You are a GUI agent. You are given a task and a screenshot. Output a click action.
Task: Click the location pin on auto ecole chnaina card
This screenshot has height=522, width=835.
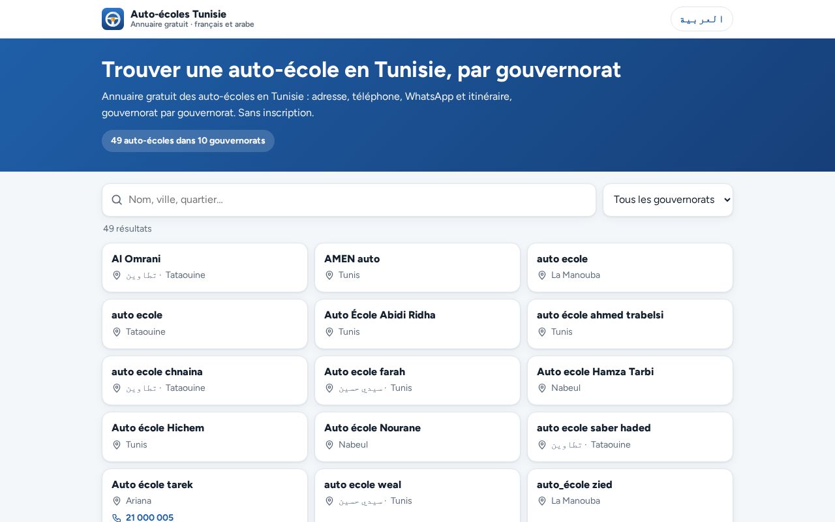(117, 388)
